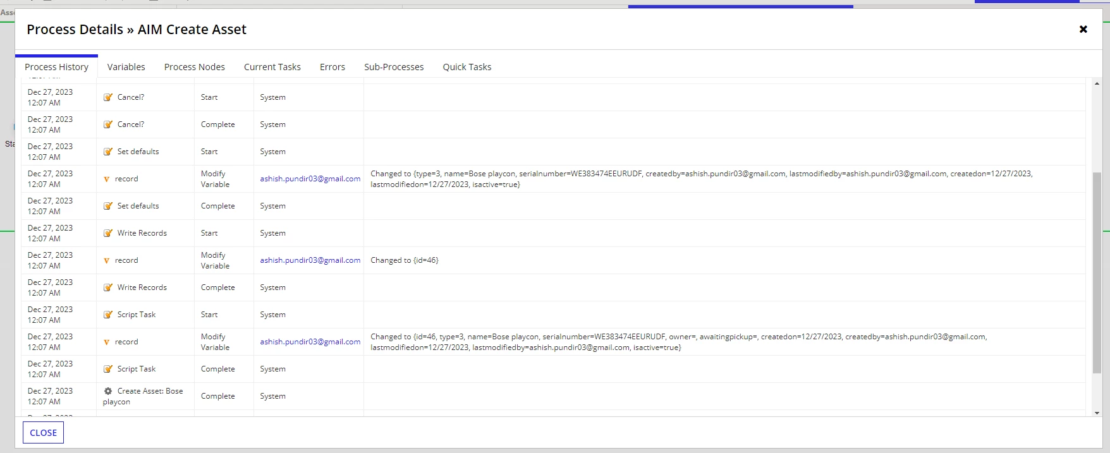
Task: Click 'Set defaults' in the Start row
Action: (x=138, y=152)
